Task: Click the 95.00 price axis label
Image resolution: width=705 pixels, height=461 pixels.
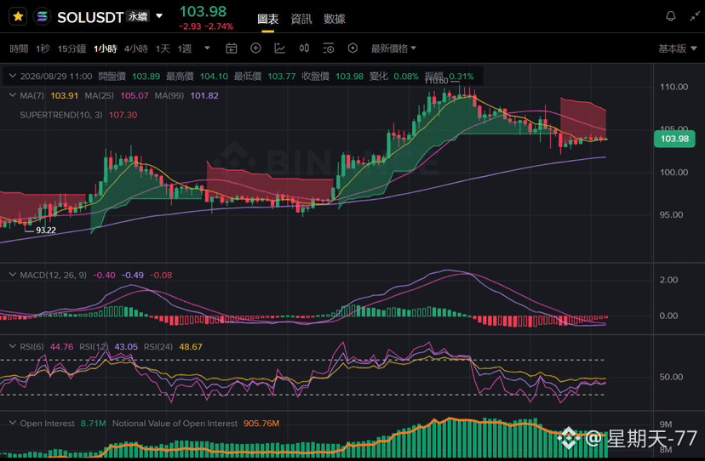Action: pos(671,215)
